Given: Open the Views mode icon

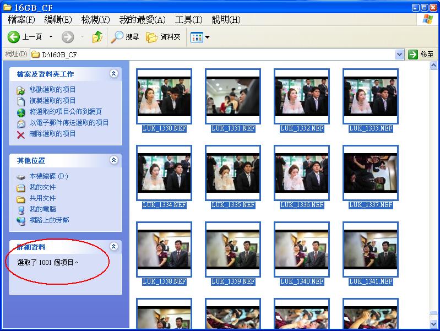Looking at the screenshot, I should click(x=197, y=37).
